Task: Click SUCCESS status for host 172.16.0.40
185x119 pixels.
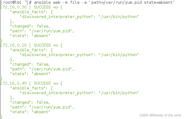Action: pyautogui.click(x=42, y=83)
